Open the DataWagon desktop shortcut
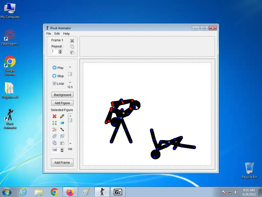Image resolution: width=262 pixels, height=197 pixels. 10,37
